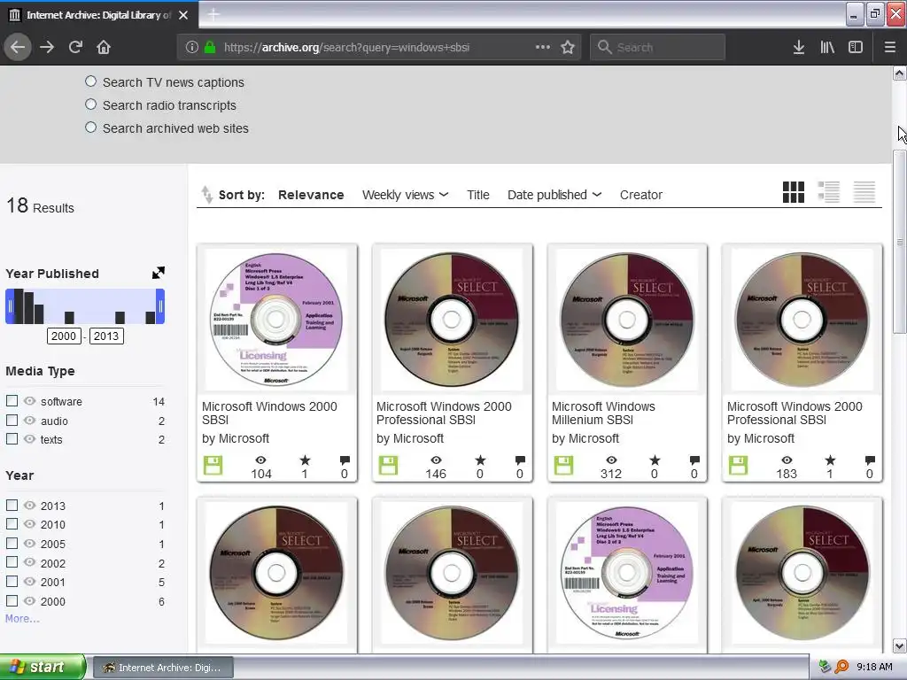Show site information with the info icon
The height and width of the screenshot is (680, 907).
coord(192,47)
